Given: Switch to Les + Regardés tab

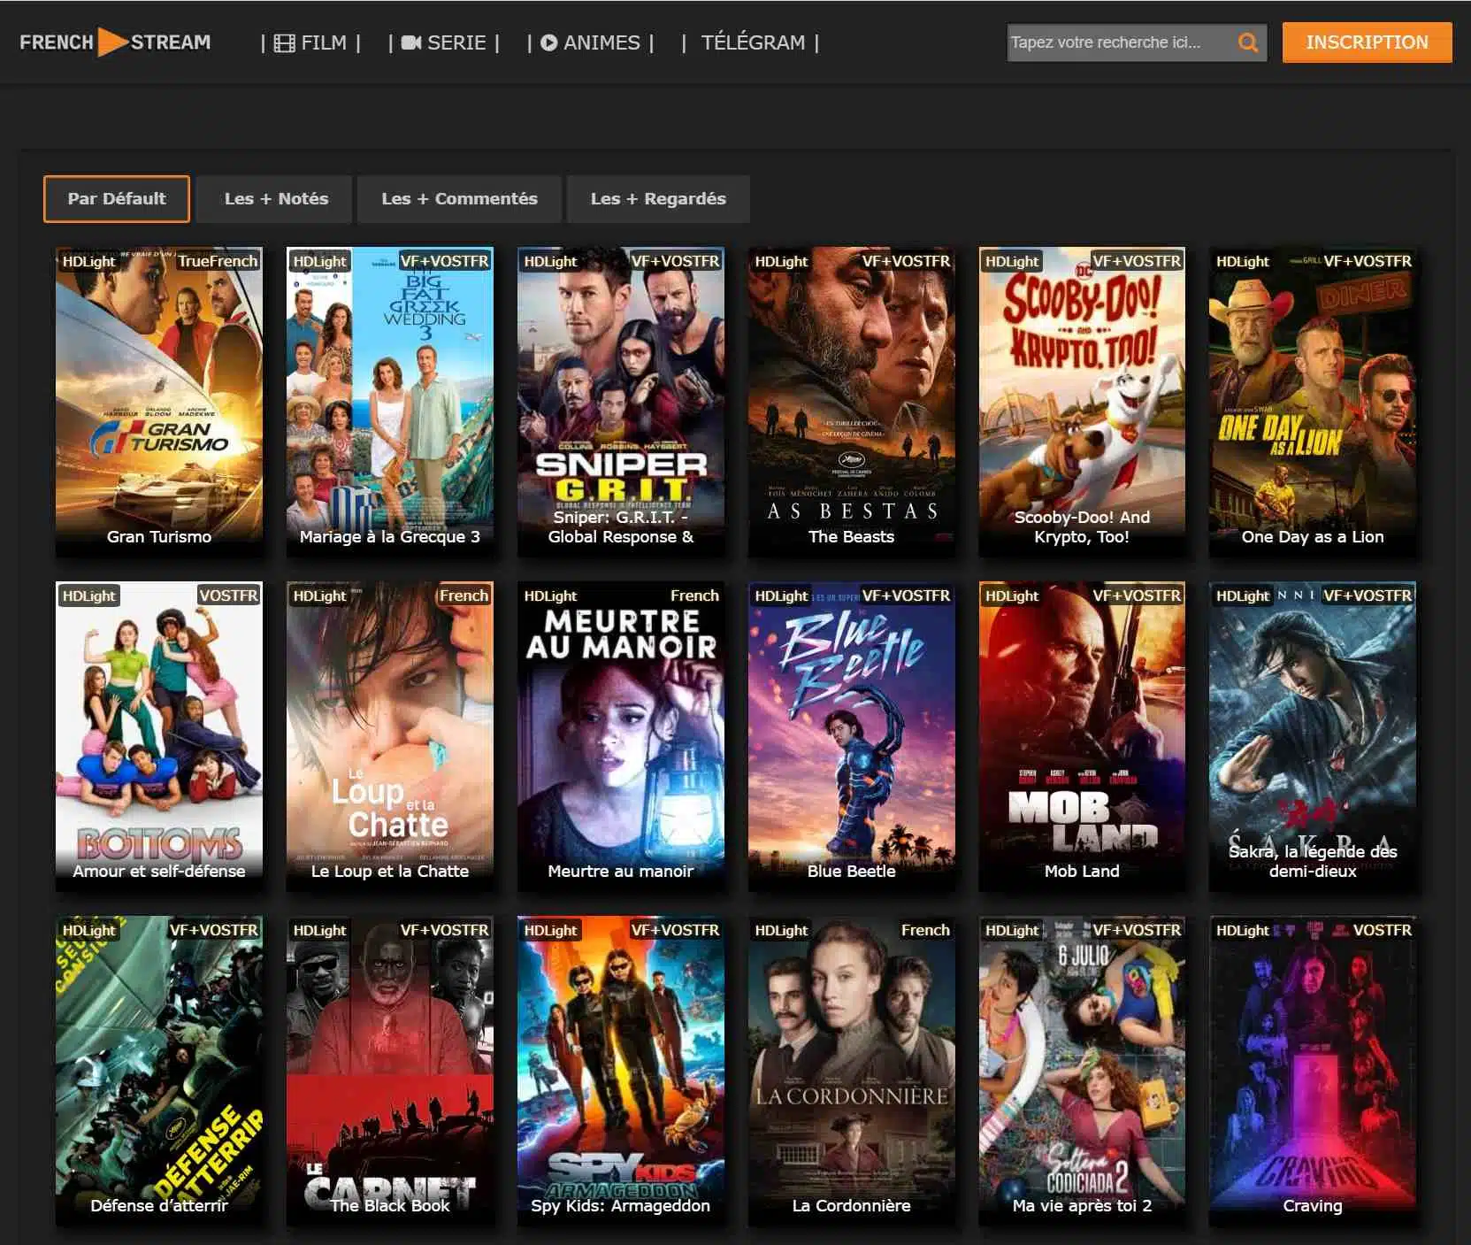Looking at the screenshot, I should click(658, 199).
